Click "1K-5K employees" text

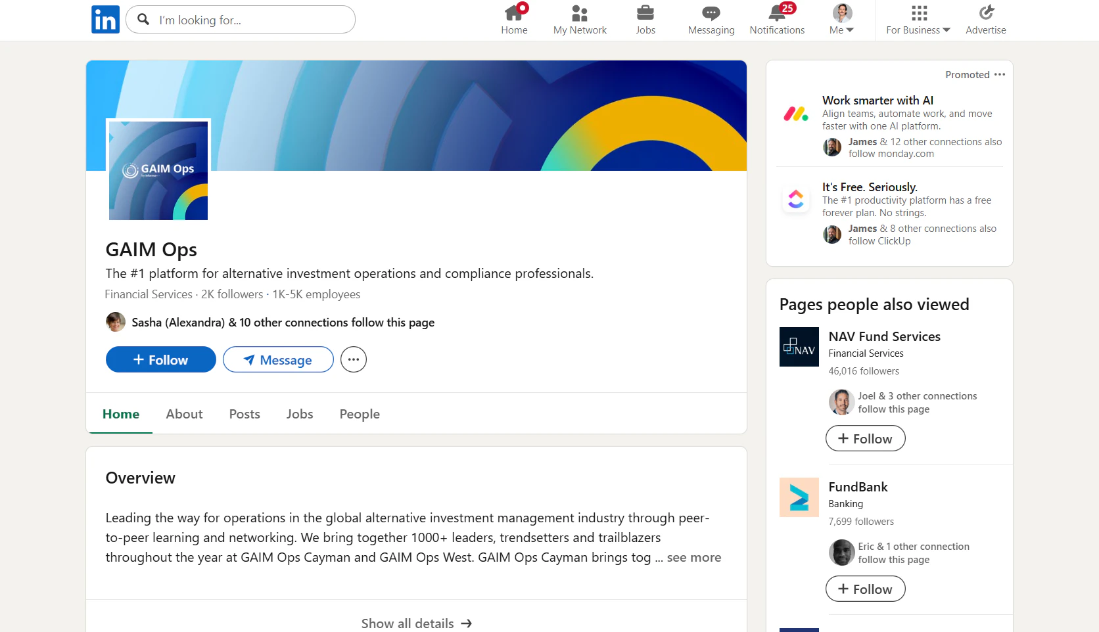pos(316,294)
